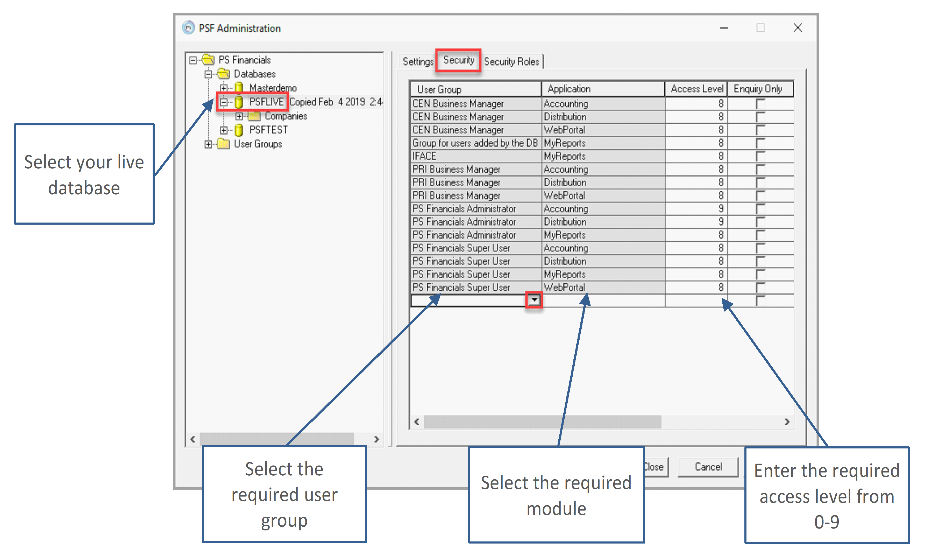Tick Enquiry Only for the Super User WebPortal row
This screenshot has width=925, height=557.
[760, 288]
